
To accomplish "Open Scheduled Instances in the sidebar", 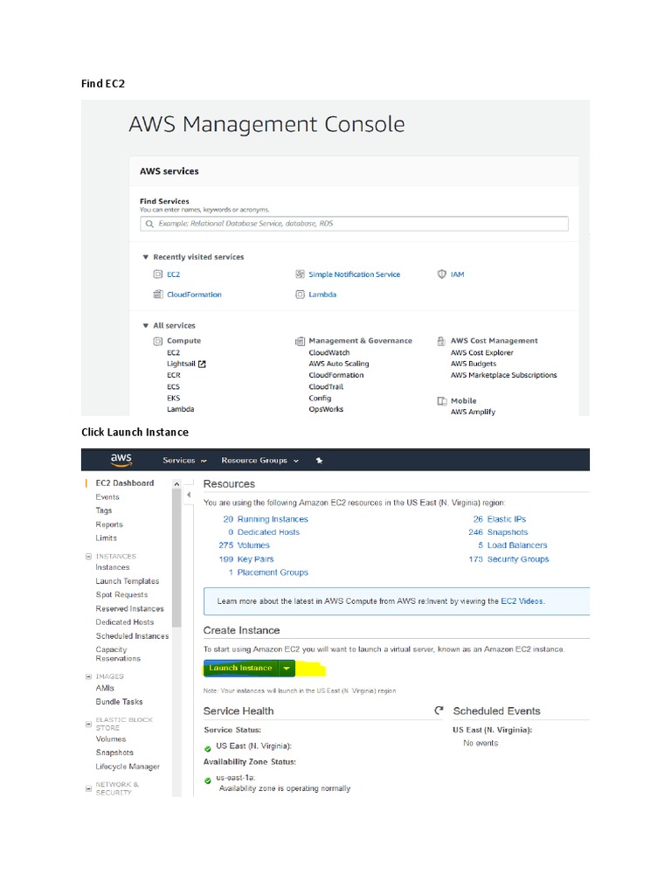I will pyautogui.click(x=133, y=636).
